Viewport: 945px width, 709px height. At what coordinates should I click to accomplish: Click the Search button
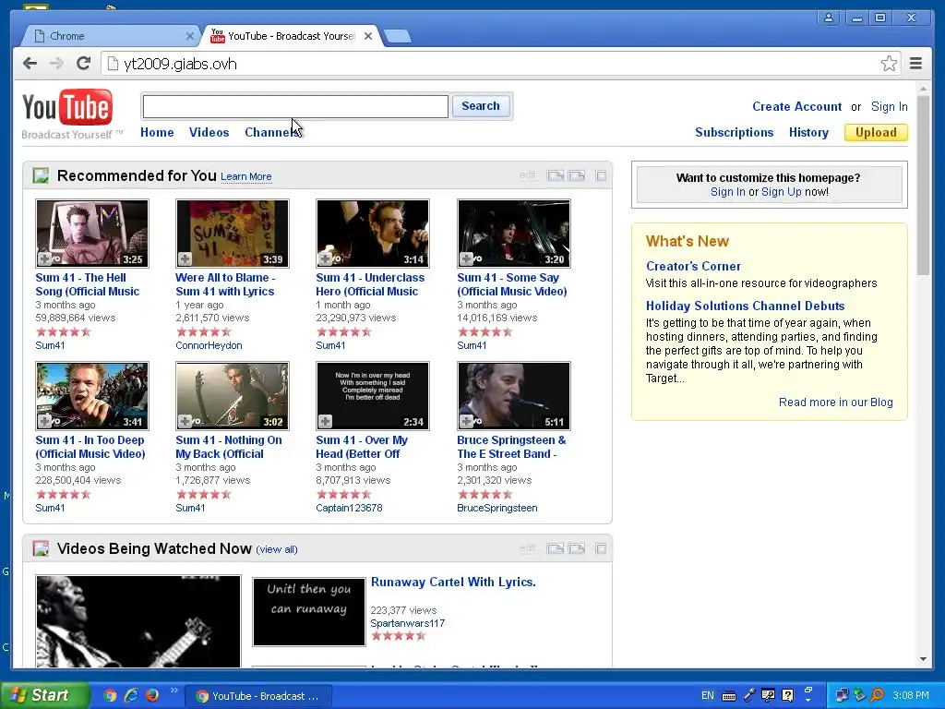pos(480,106)
